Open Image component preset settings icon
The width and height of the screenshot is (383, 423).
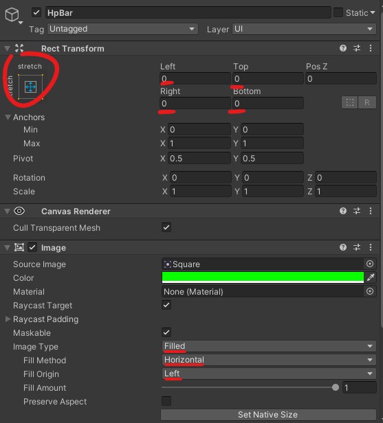click(x=357, y=247)
